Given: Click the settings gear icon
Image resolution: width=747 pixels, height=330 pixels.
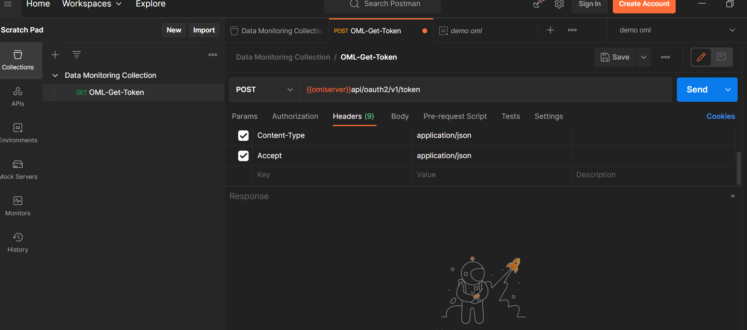Looking at the screenshot, I should [x=559, y=4].
